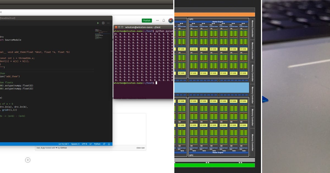This screenshot has width=330, height=173.
Task: Open the GitHub link in the embed footer
Action: click(x=64, y=148)
